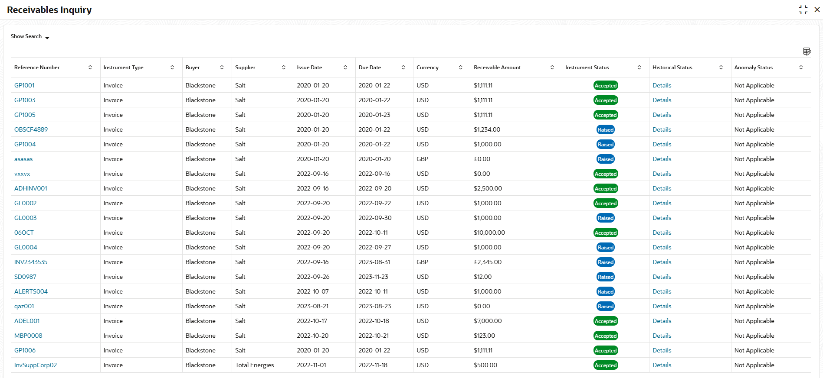Click the Raised status badge for asasas
This screenshot has height=378, width=823.
[x=606, y=159]
